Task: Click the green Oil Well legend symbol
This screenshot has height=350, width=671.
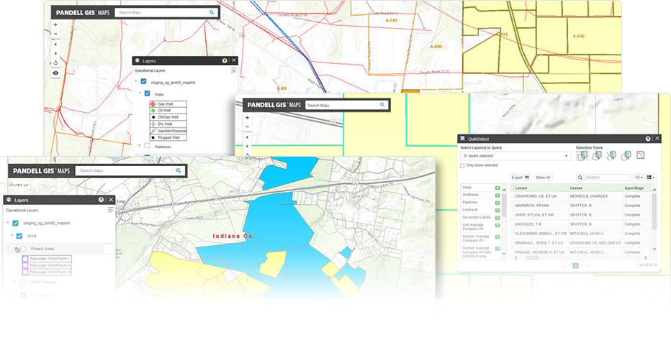Action: 153,110
